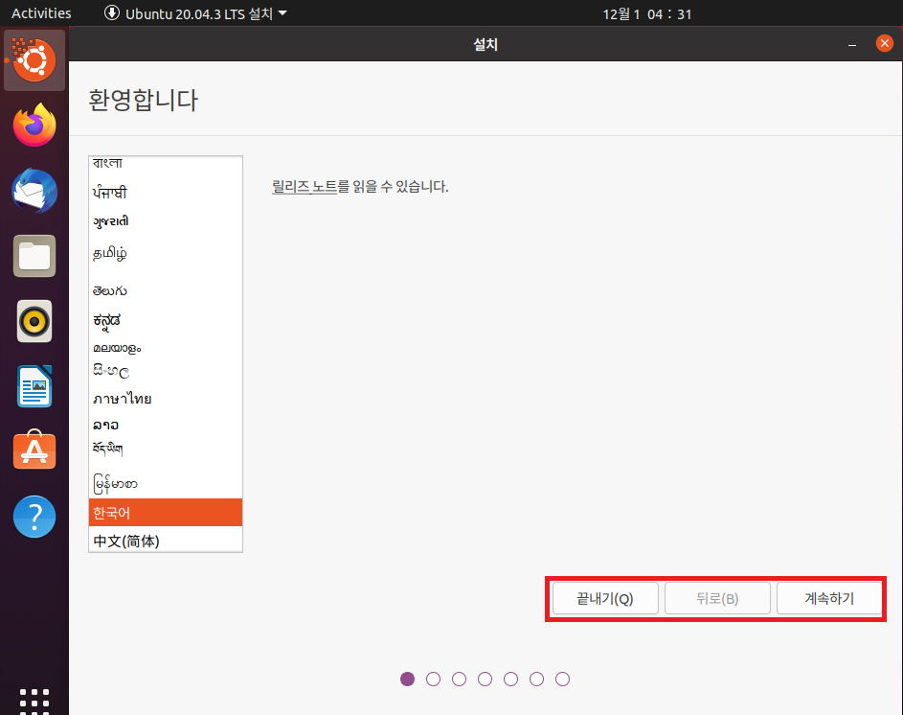The height and width of the screenshot is (715, 903).
Task: Launch Rhythmbox music player
Action: pyautogui.click(x=34, y=321)
